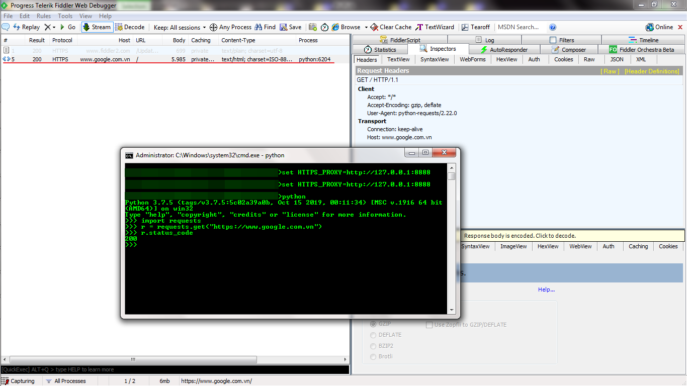
Task: Switch to the Timeline tab
Action: pyautogui.click(x=644, y=40)
